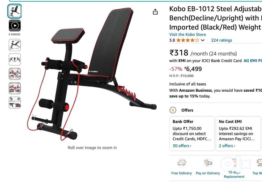Expand the ratings breakdown chevron

(x=203, y=40)
